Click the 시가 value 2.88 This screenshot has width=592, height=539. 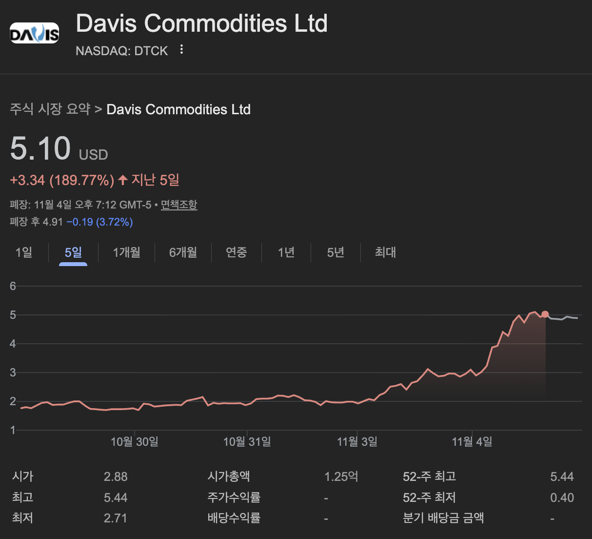coord(116,477)
